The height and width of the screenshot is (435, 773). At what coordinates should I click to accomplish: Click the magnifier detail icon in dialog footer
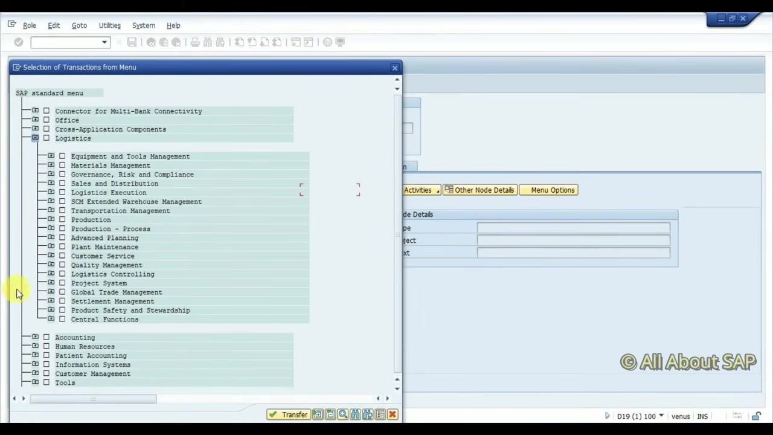click(343, 414)
